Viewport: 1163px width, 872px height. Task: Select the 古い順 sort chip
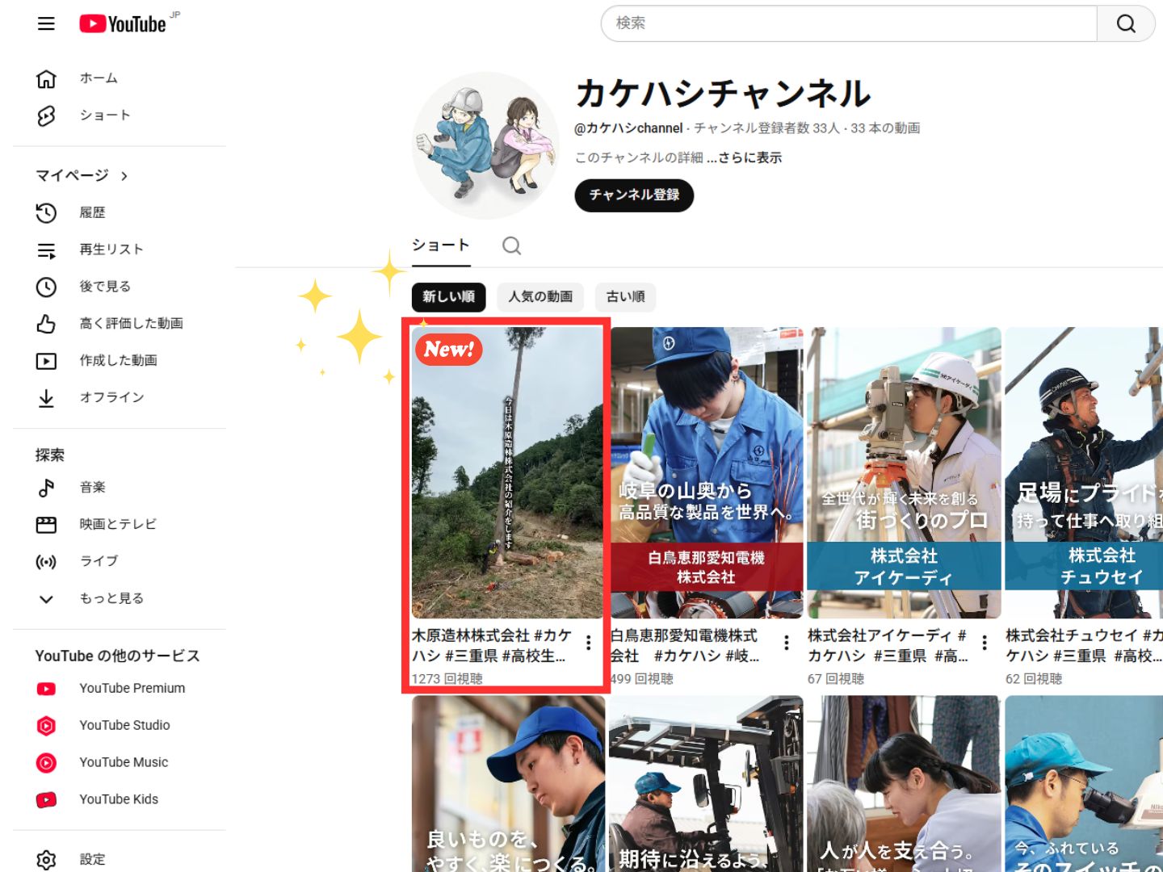point(625,296)
